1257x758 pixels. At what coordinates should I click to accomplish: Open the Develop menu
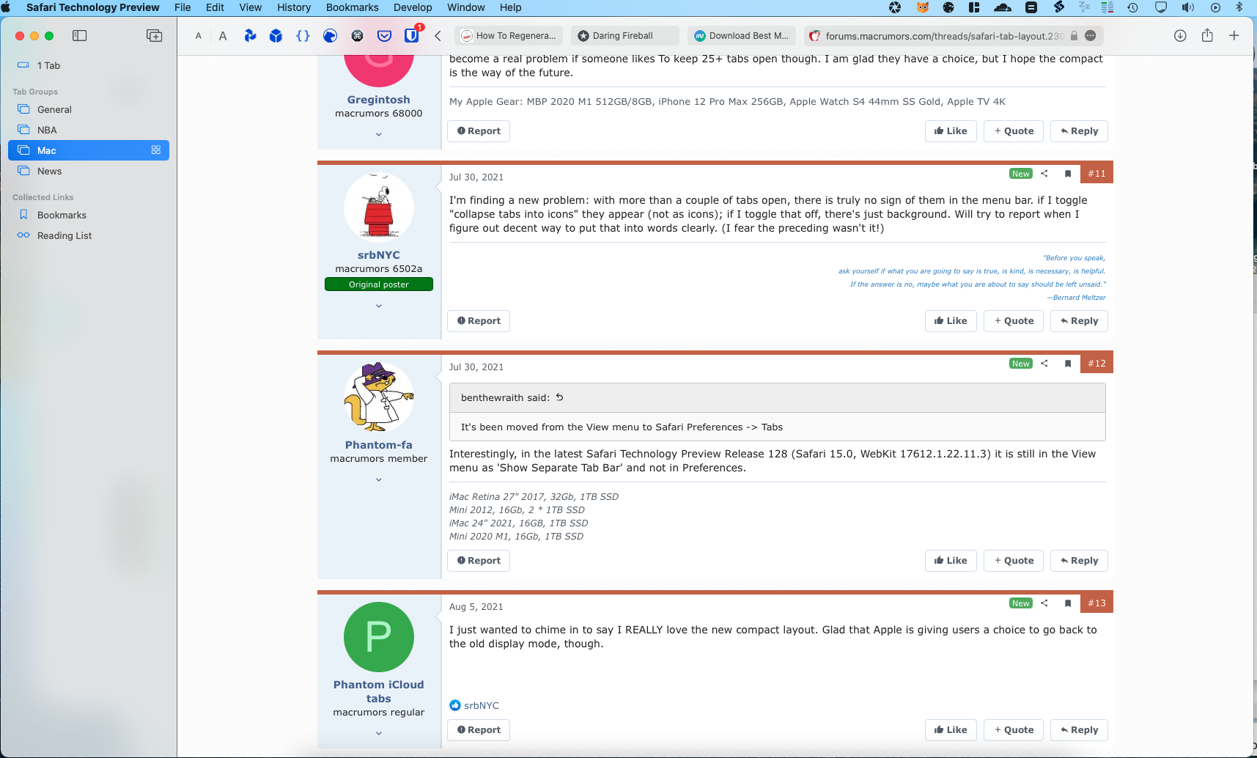[x=413, y=7]
